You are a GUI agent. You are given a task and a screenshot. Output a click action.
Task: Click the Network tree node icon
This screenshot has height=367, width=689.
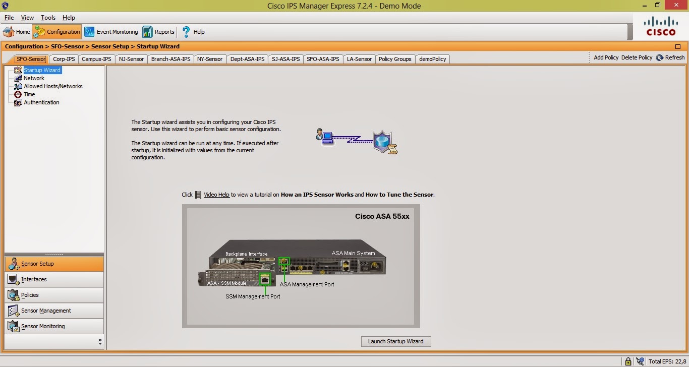pos(18,78)
